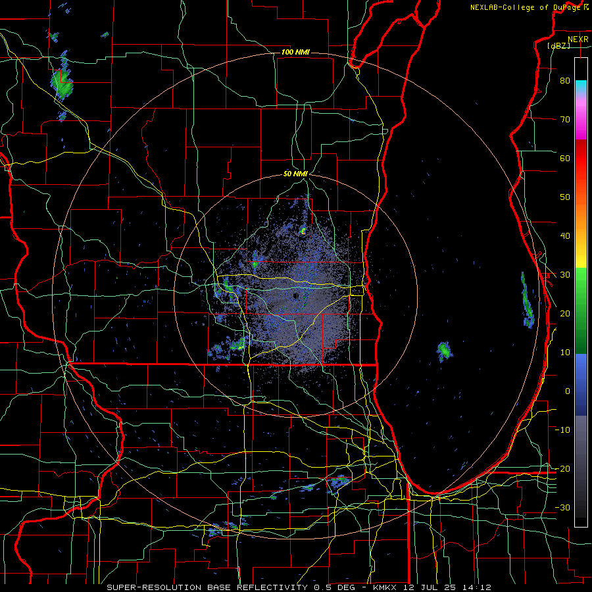Click the large green echo in northwest corner

click(62, 83)
